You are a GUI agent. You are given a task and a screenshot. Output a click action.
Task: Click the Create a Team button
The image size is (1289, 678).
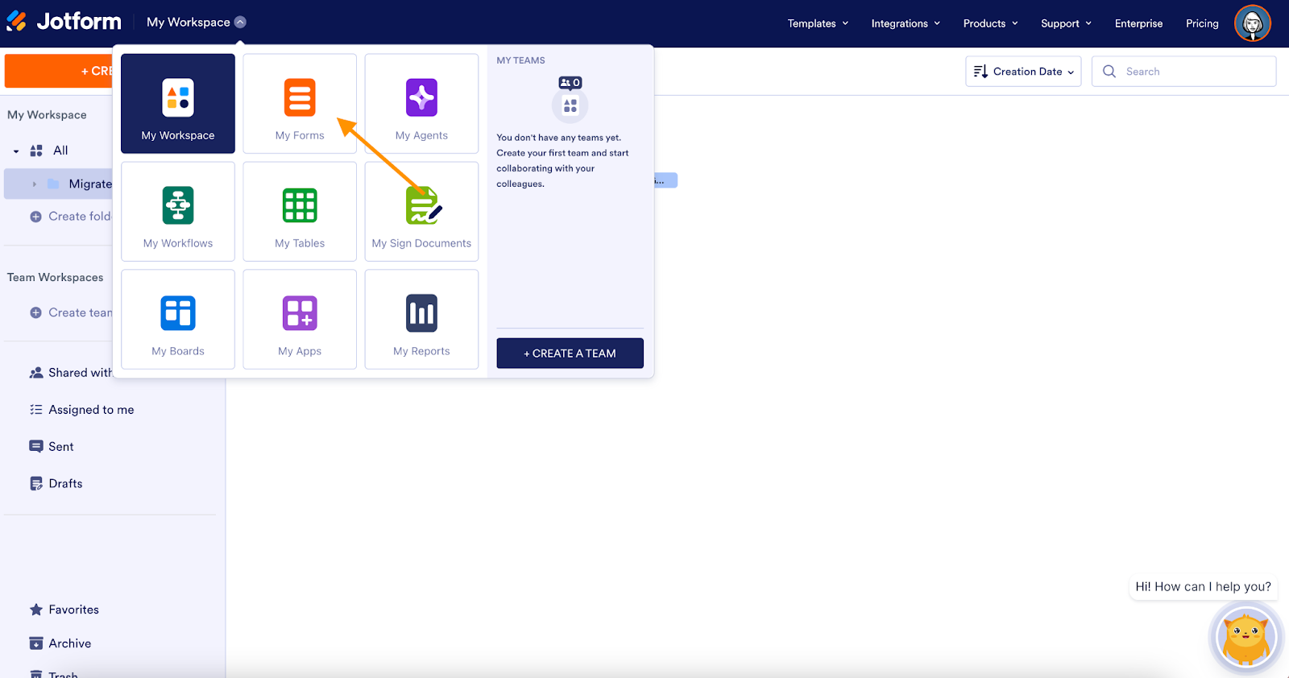pos(570,353)
